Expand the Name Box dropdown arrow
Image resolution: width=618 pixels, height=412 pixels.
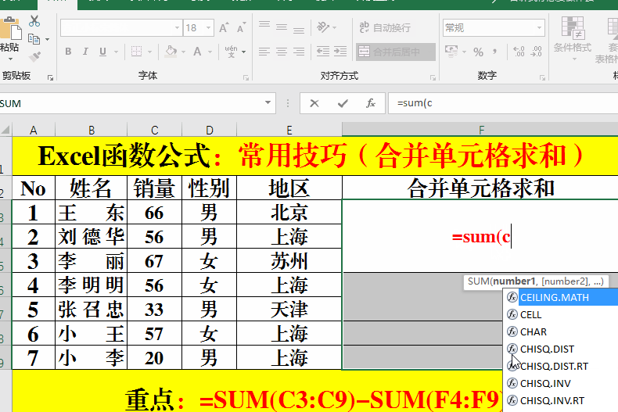[268, 102]
